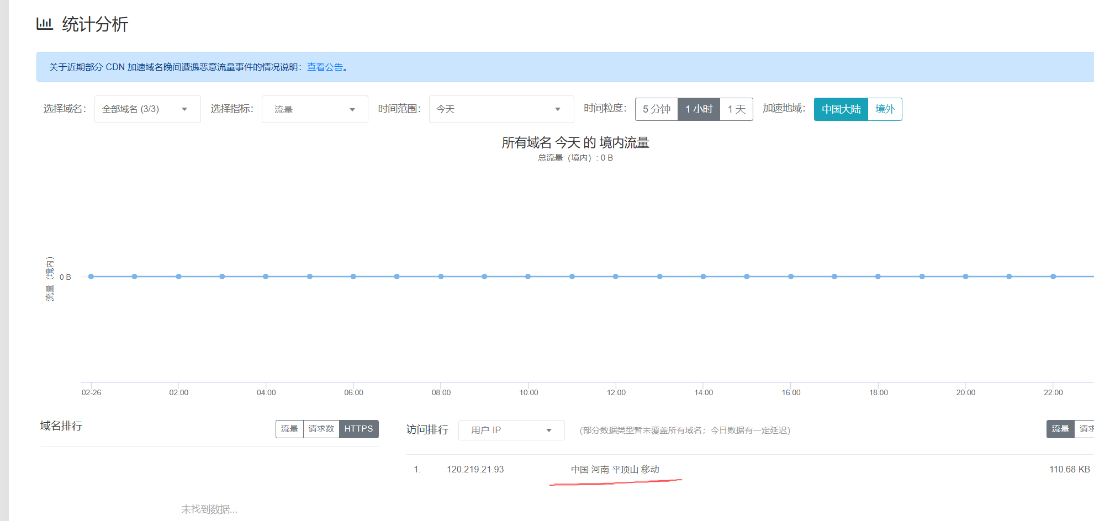Choose 中国大陆 acceleration region
The width and height of the screenshot is (1094, 521).
coord(841,109)
